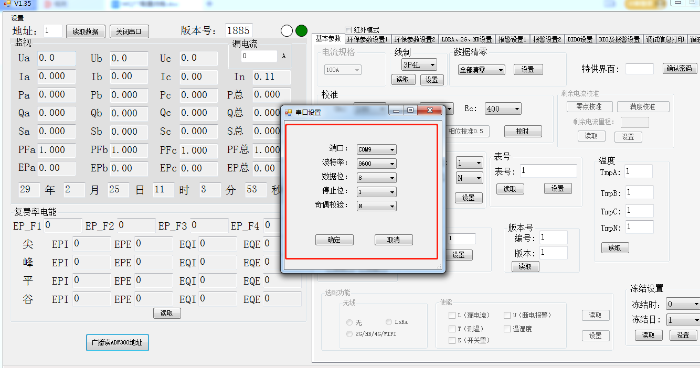This screenshot has width=700, height=368.
Task: Switch to the DIDO设置 tab
Action: pos(580,39)
